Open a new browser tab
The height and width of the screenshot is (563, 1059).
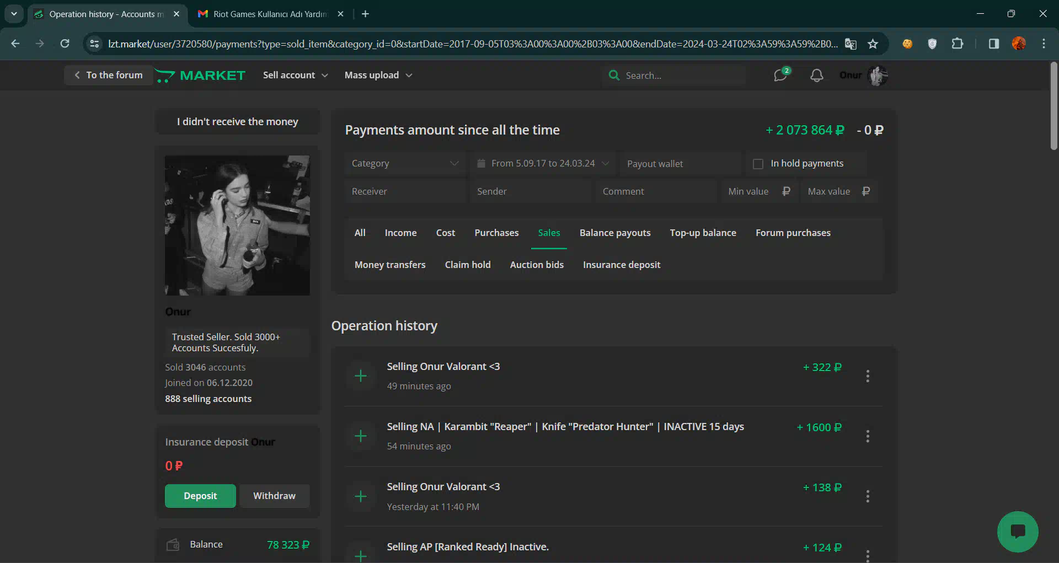tap(365, 14)
